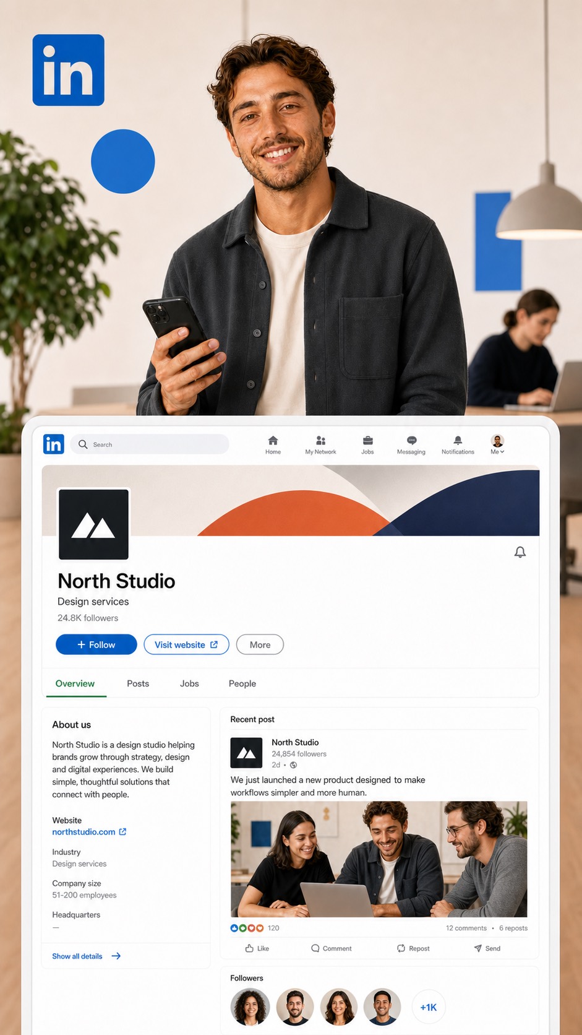Open My Network from the navigation bar
Viewport: 582px width, 1035px height.
click(320, 445)
